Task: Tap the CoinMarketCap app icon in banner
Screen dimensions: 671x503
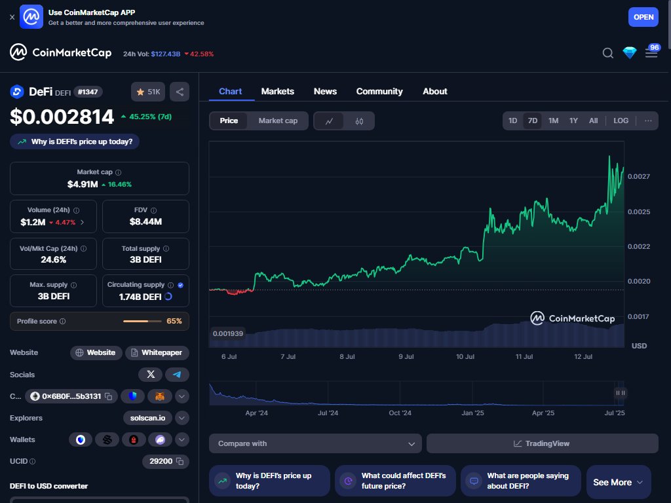Action: tap(31, 16)
